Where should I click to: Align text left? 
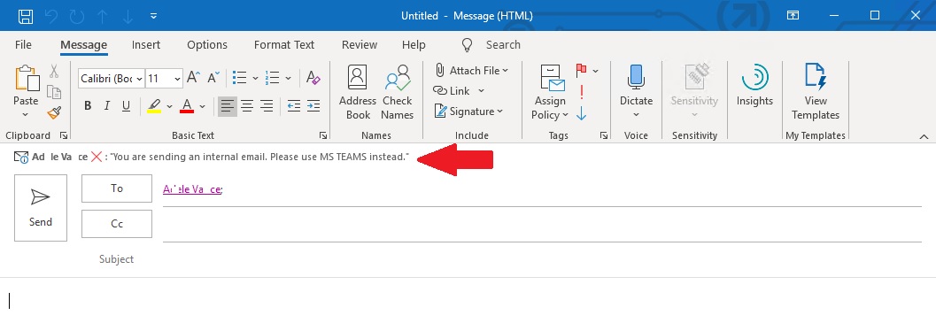click(x=227, y=106)
